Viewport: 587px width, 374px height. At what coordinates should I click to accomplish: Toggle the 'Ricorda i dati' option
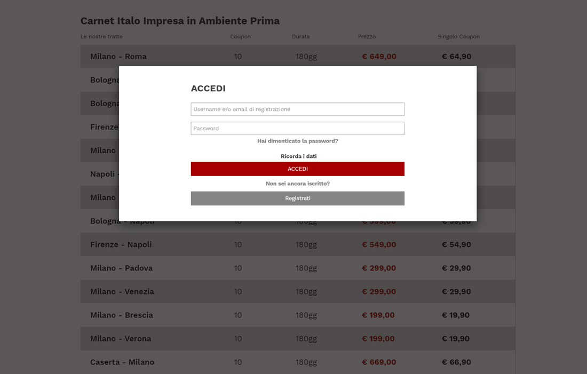299,156
